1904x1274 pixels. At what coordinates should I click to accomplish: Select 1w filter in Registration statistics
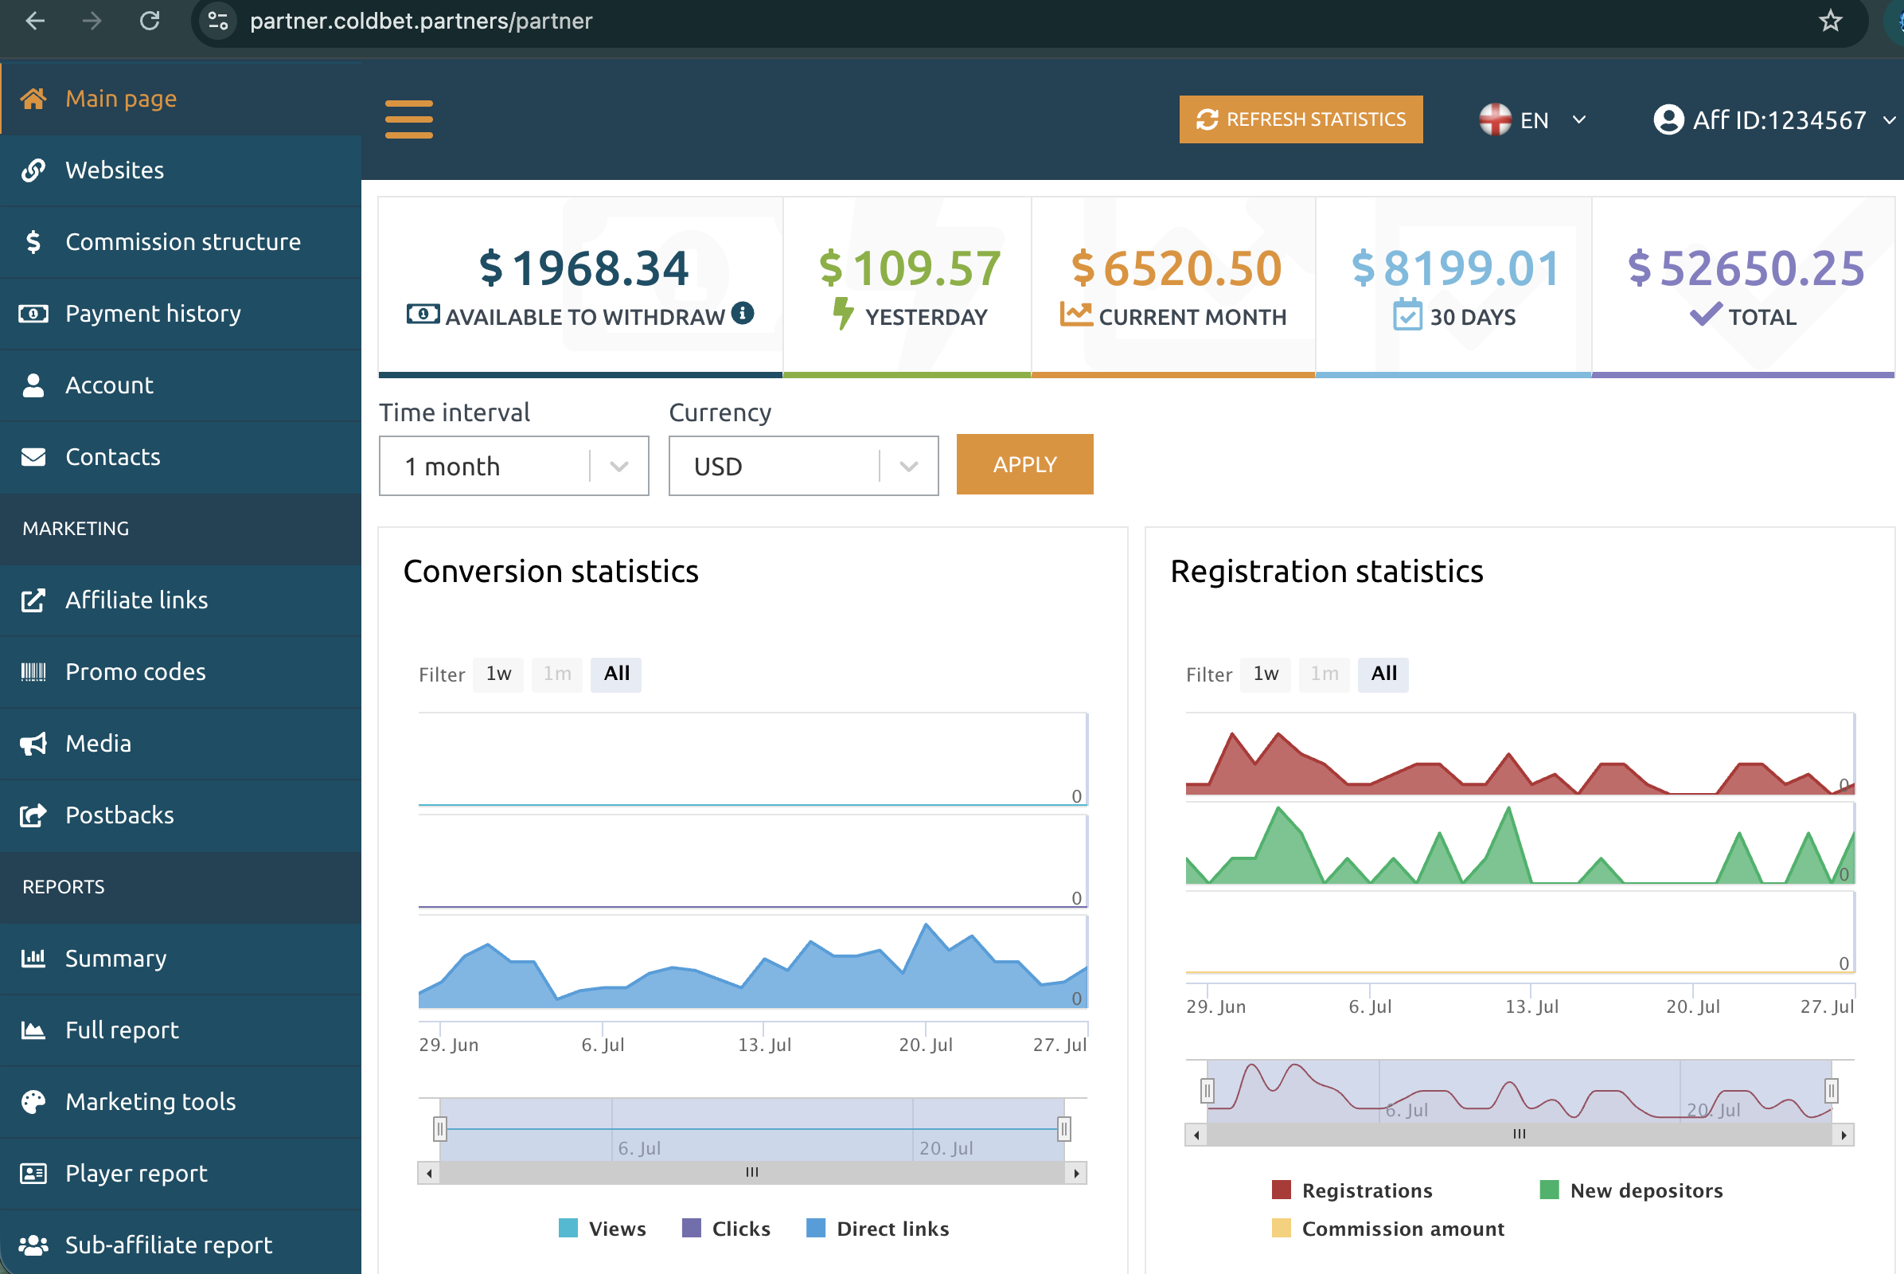pos(1266,674)
